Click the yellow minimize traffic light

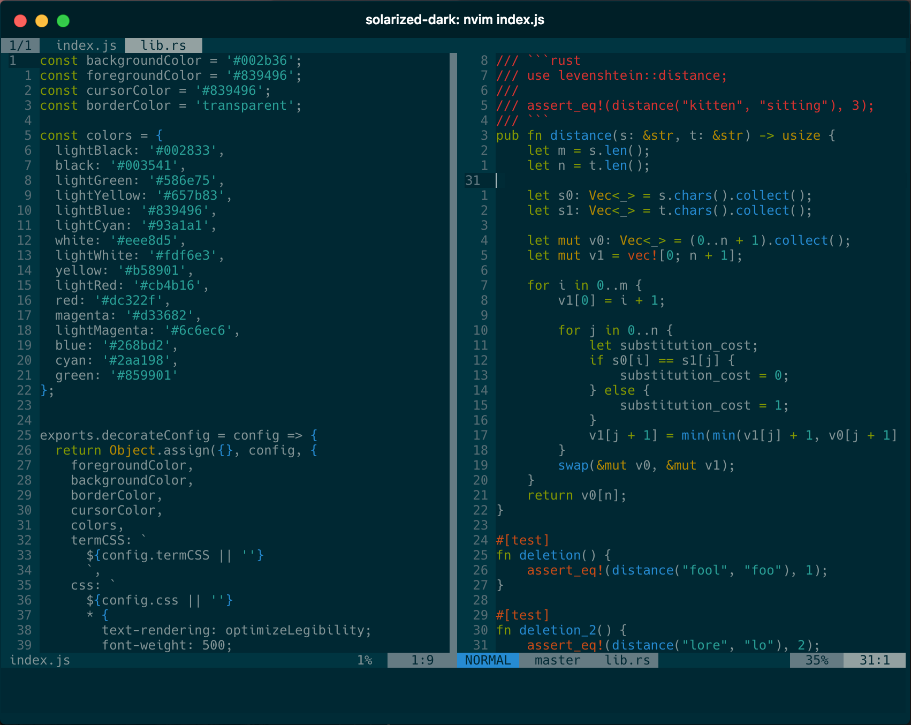pyautogui.click(x=41, y=21)
